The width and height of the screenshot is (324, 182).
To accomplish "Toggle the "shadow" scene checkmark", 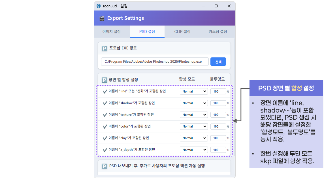I will click(105, 103).
